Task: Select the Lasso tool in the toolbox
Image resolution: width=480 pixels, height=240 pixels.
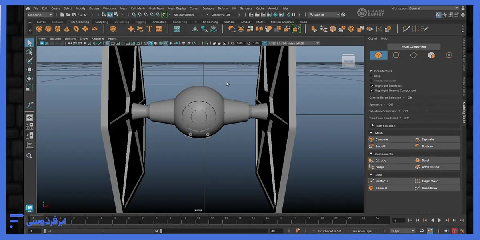Action: [29, 52]
